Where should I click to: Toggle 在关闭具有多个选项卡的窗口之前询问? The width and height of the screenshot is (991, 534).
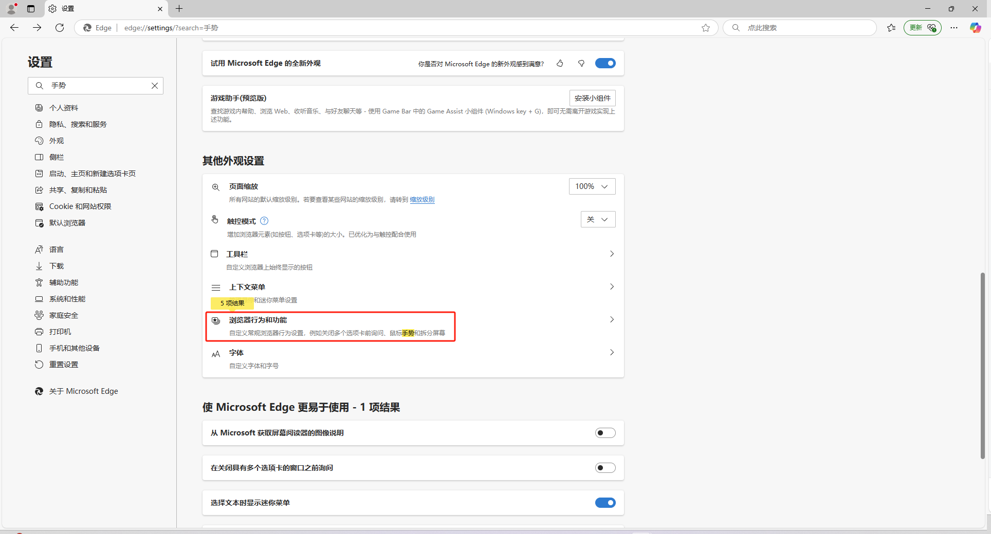pyautogui.click(x=605, y=468)
